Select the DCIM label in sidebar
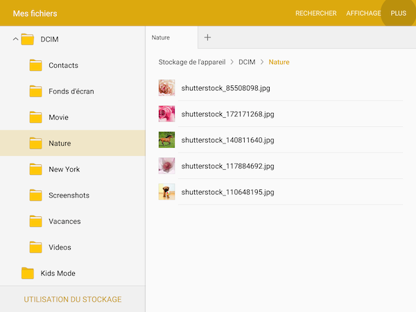 pos(49,40)
